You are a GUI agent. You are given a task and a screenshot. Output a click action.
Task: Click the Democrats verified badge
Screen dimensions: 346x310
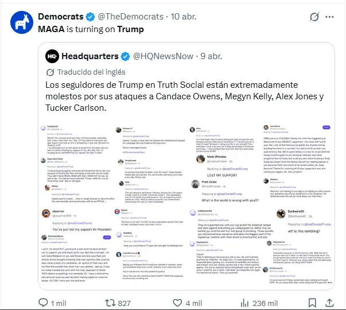[90, 17]
